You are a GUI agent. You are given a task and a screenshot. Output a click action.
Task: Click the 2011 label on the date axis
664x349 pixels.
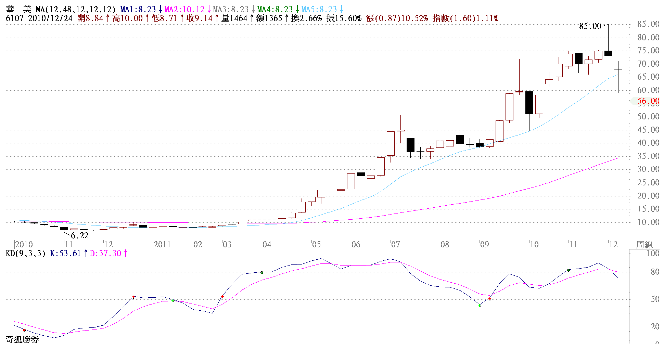click(162, 244)
